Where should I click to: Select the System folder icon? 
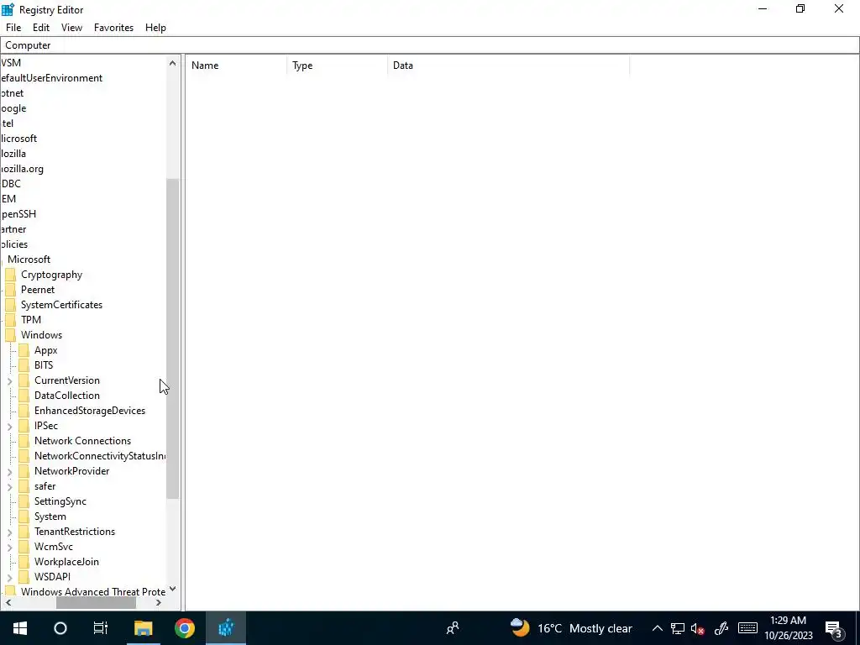pos(24,516)
